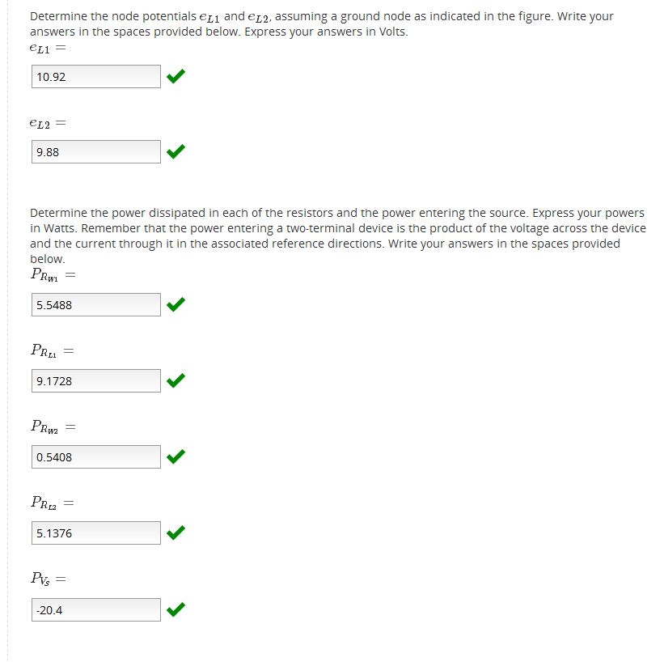Click the checkmark icon beside -20.4
664x662 pixels.
tap(176, 609)
